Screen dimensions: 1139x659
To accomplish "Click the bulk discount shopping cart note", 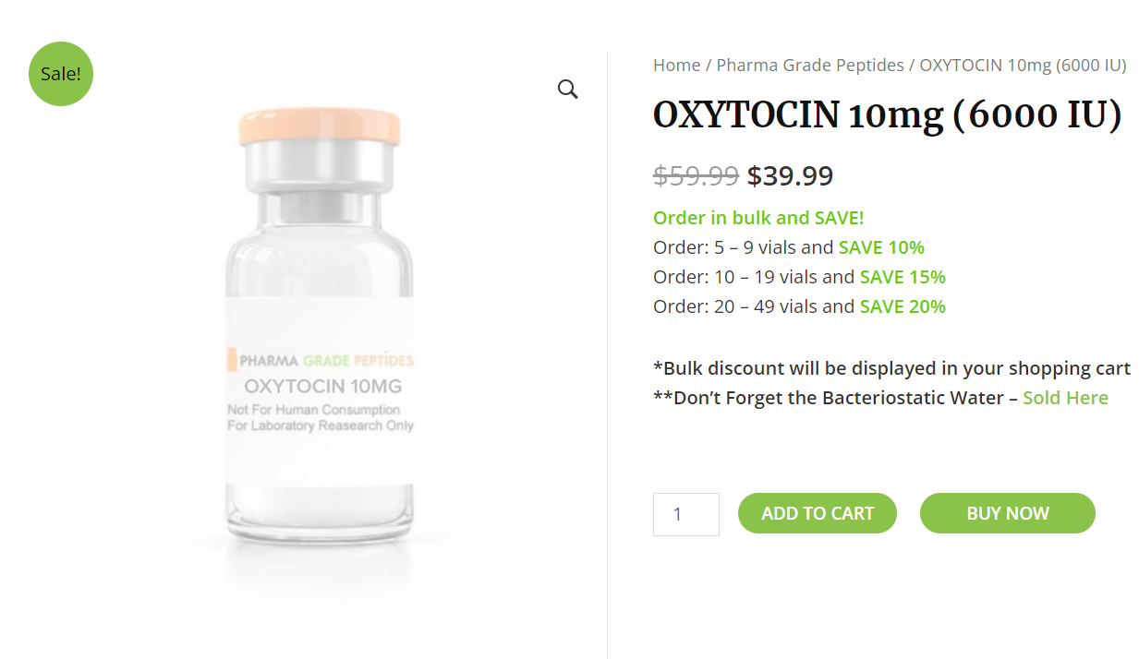I will tap(891, 368).
